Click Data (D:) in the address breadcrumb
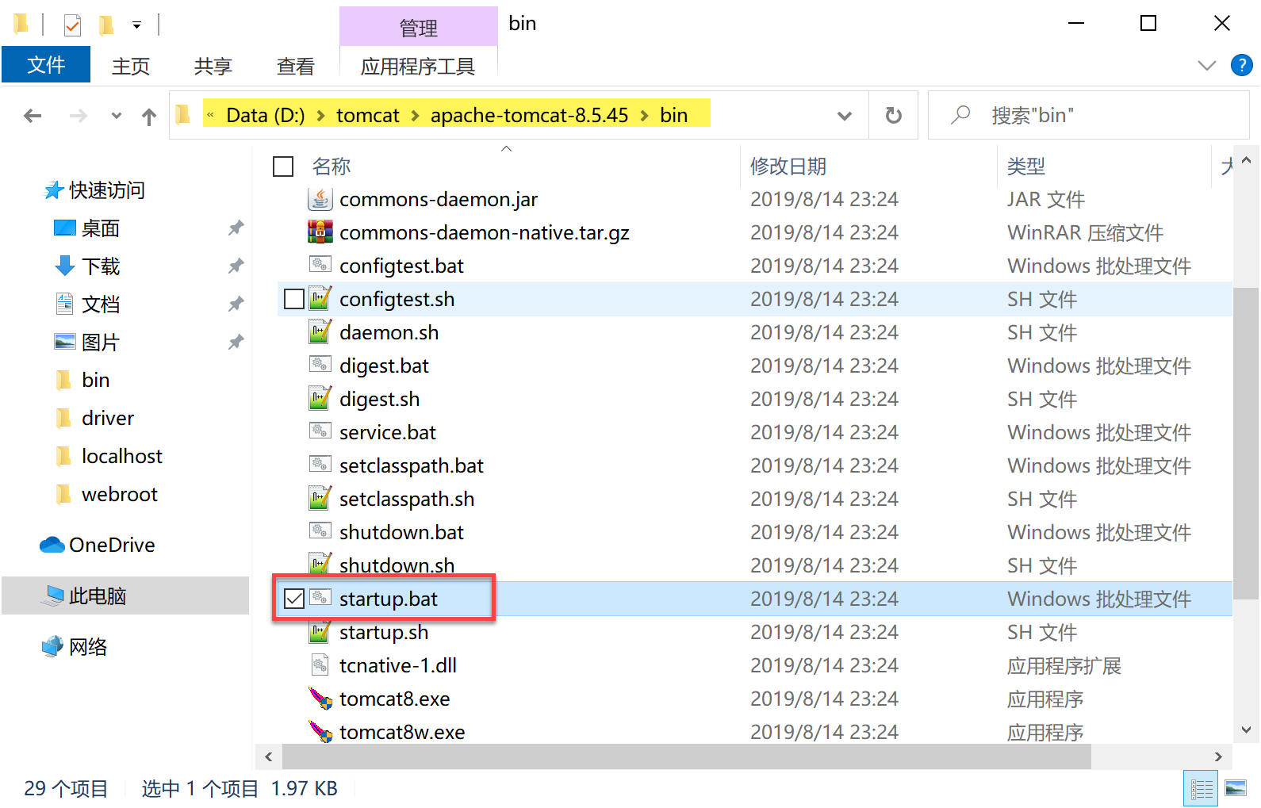Screen dimensions: 1261x808 pyautogui.click(x=266, y=115)
